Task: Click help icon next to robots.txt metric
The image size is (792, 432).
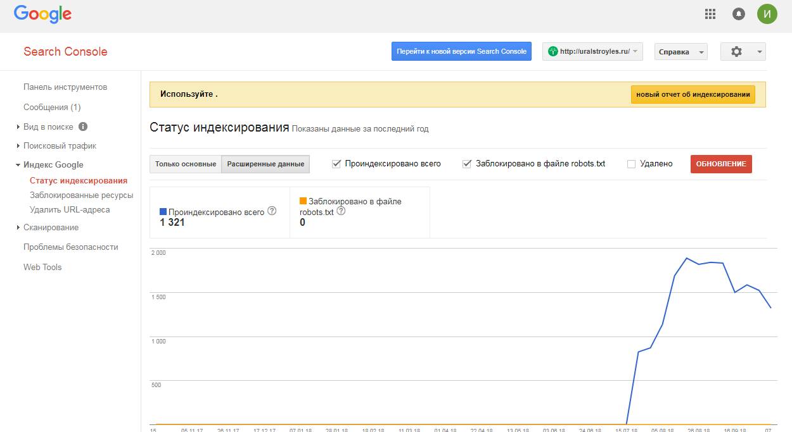Action: (x=341, y=211)
